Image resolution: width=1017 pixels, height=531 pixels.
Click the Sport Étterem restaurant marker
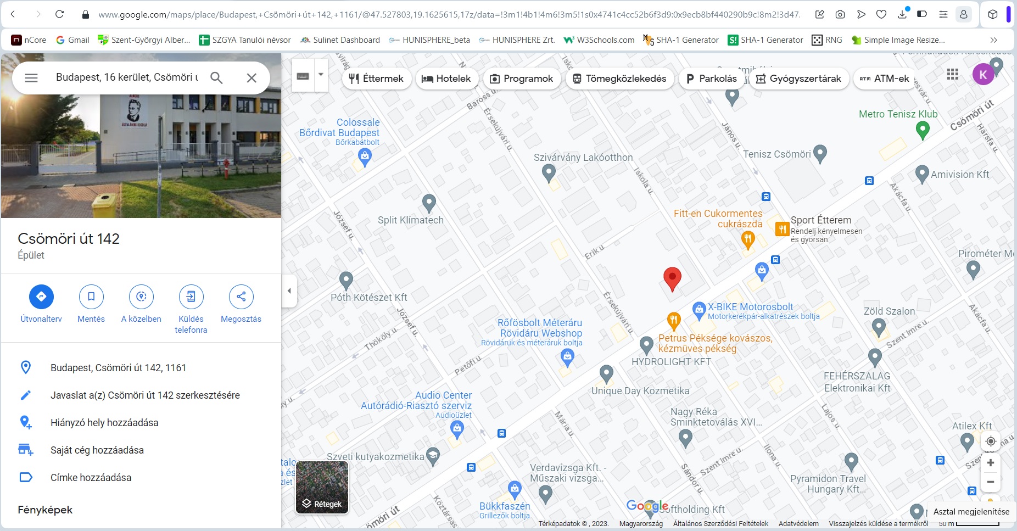782,229
